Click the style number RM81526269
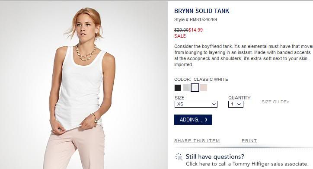The width and height of the screenshot is (313, 169). 204,19
